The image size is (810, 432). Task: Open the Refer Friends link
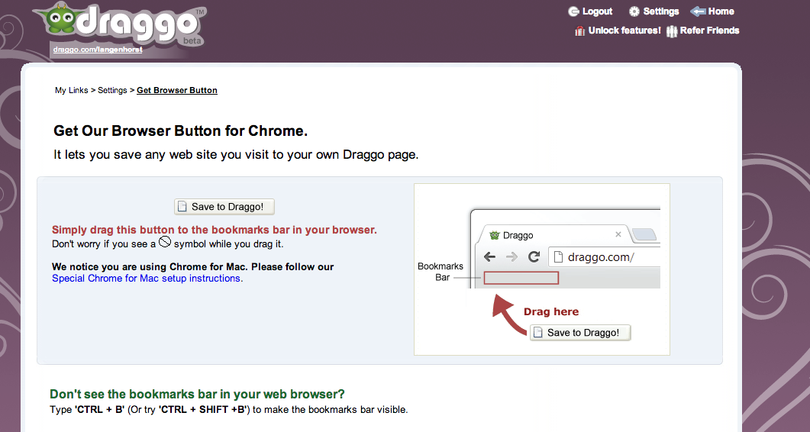(x=709, y=31)
